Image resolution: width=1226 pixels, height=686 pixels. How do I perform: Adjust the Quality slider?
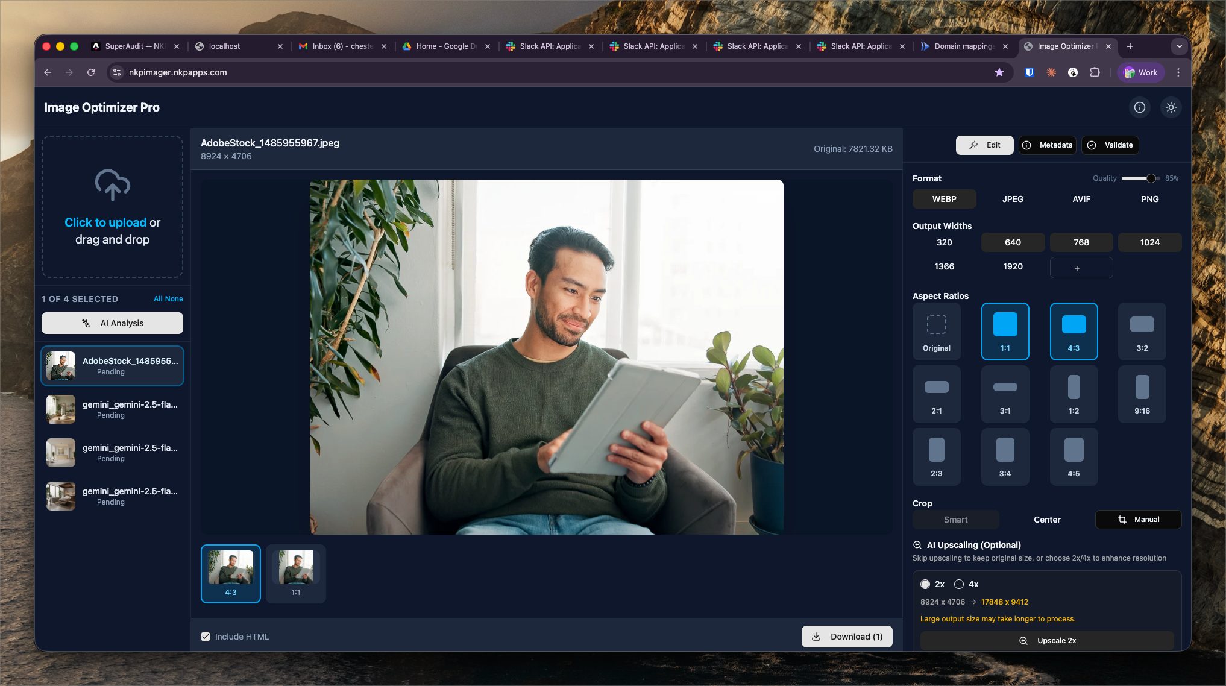click(1151, 178)
